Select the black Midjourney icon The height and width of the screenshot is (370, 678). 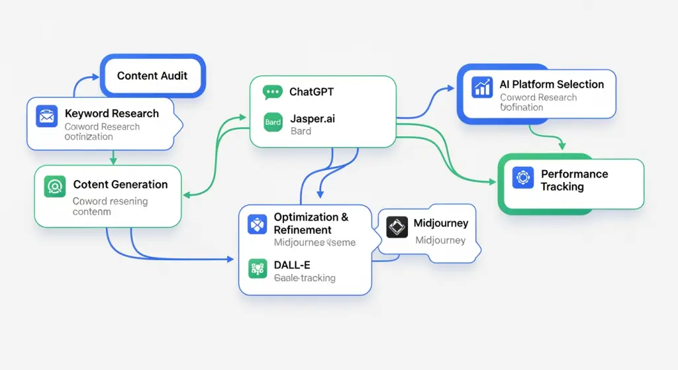point(397,226)
